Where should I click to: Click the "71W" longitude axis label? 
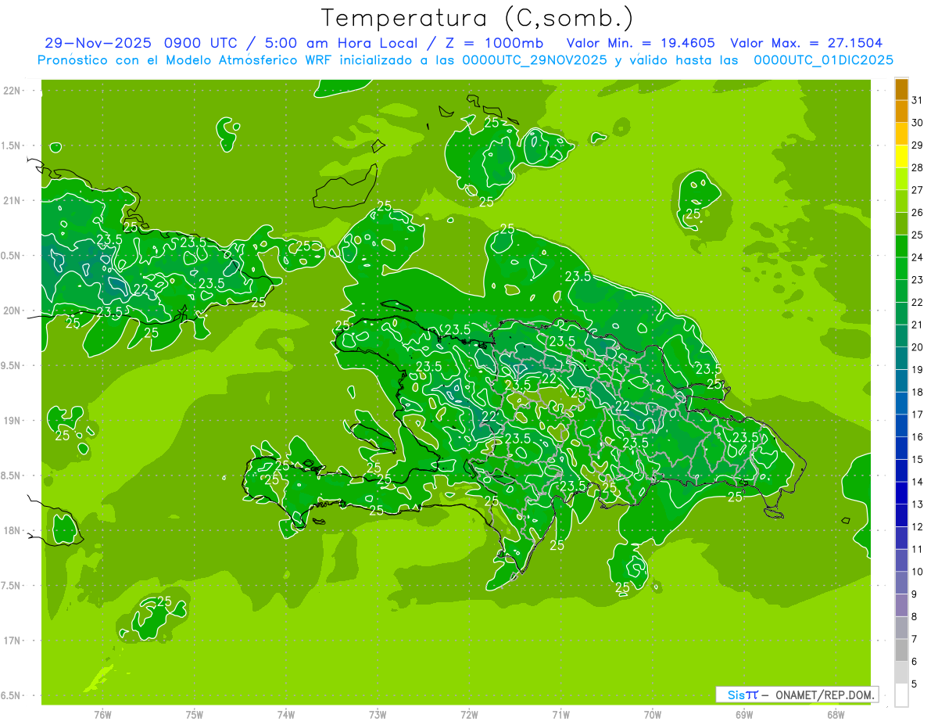click(560, 715)
